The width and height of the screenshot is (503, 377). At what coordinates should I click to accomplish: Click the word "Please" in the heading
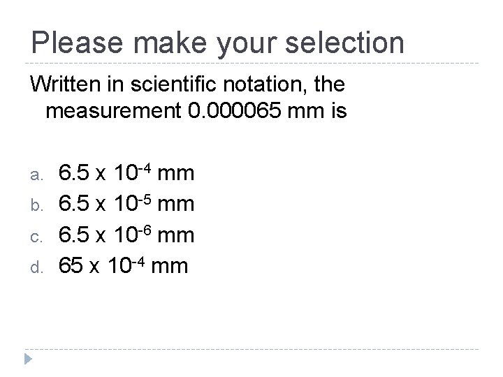pyautogui.click(x=77, y=43)
